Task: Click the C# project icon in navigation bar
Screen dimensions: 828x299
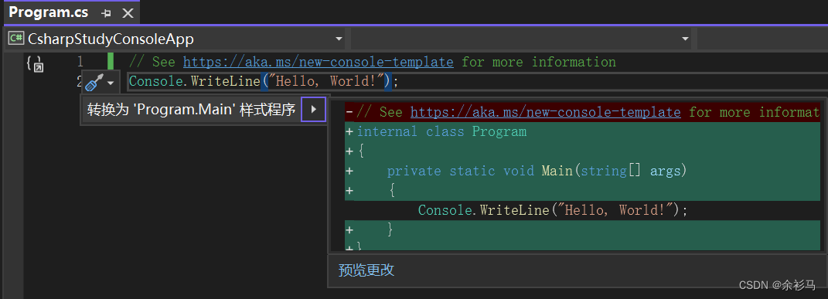Action: click(x=15, y=39)
